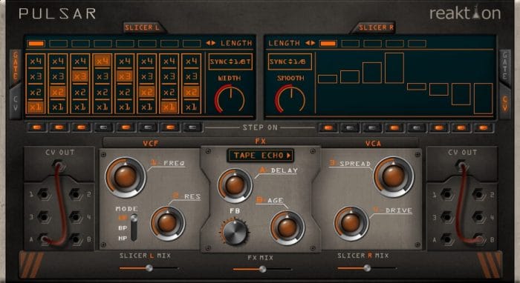
Task: Click the black FB feedback knob
Action: (x=235, y=232)
